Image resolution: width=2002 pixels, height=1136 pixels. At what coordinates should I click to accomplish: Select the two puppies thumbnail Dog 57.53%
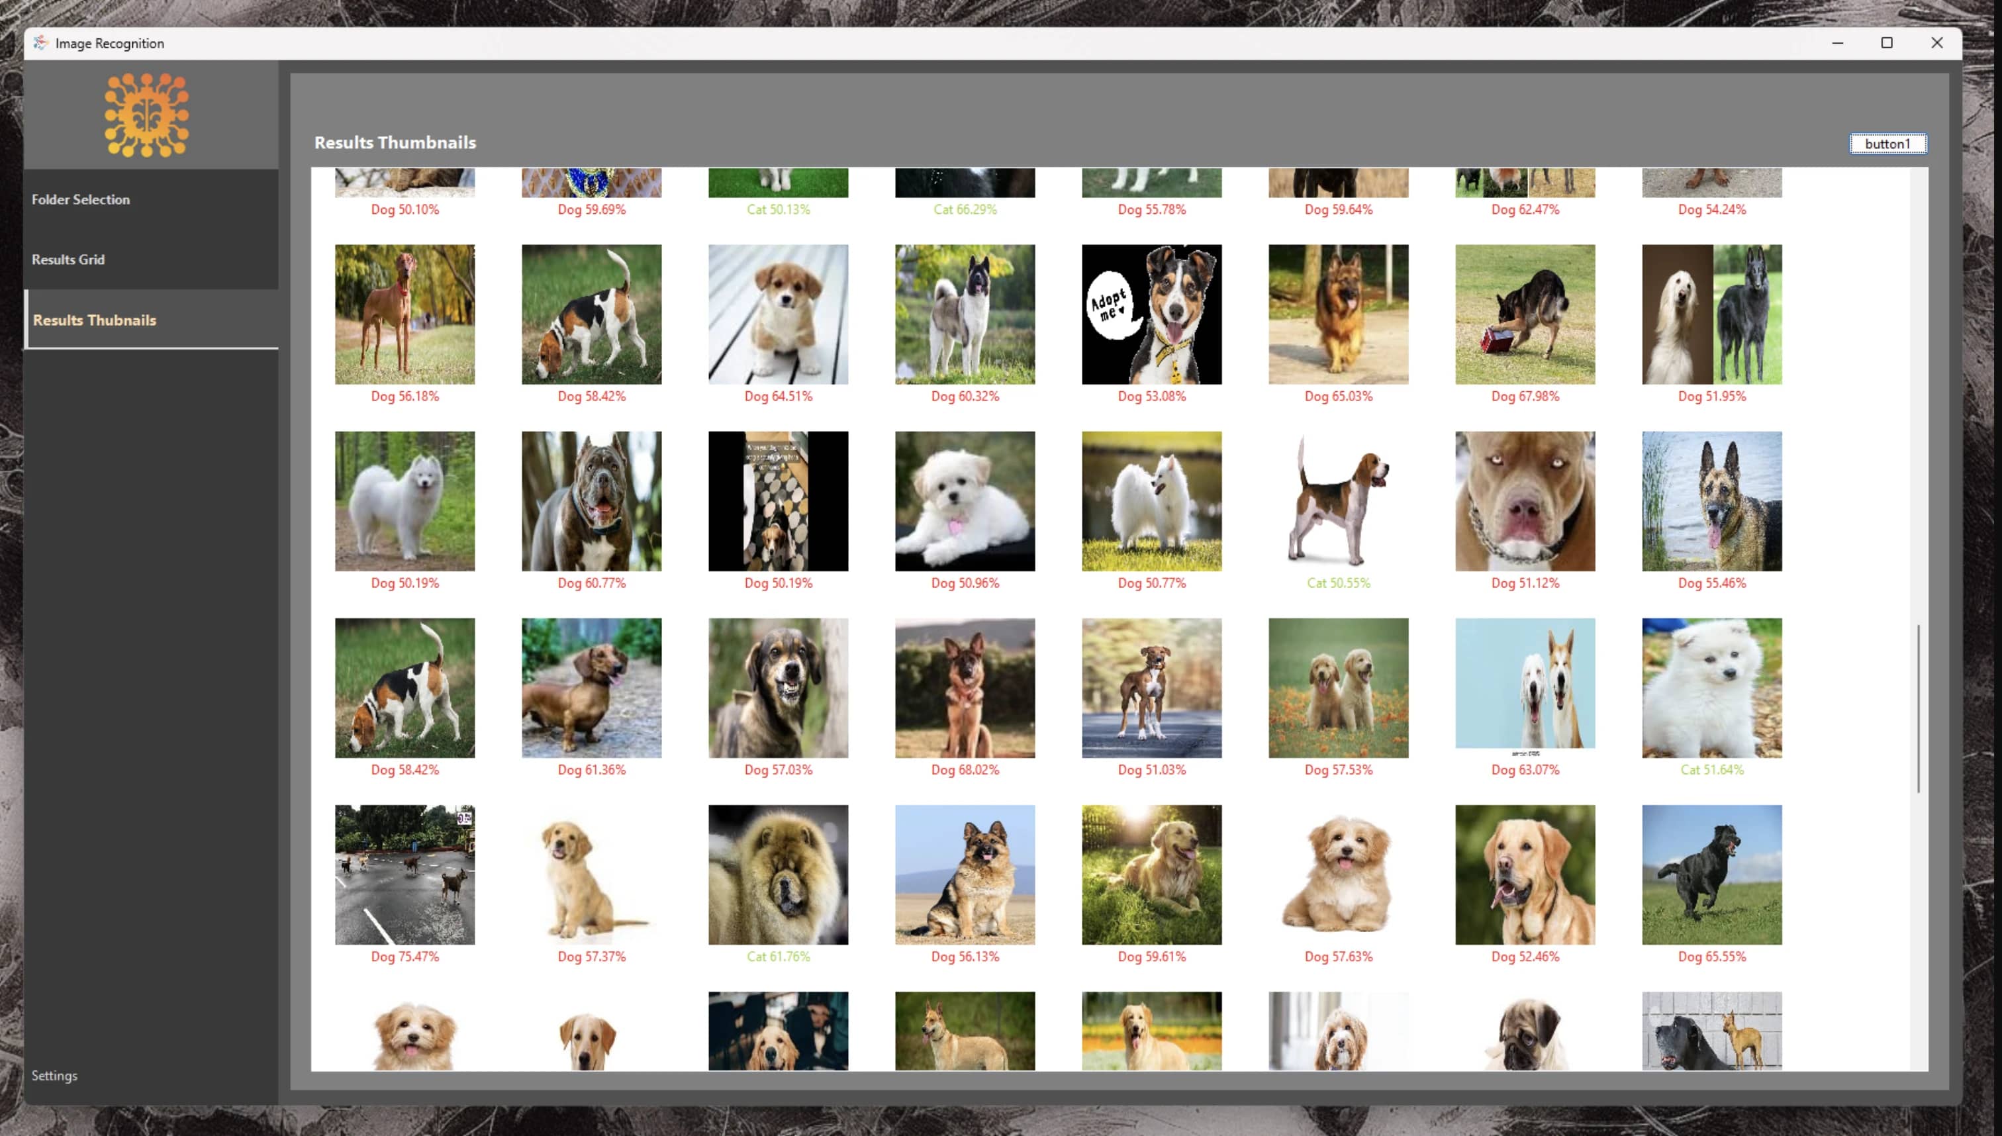1338,688
